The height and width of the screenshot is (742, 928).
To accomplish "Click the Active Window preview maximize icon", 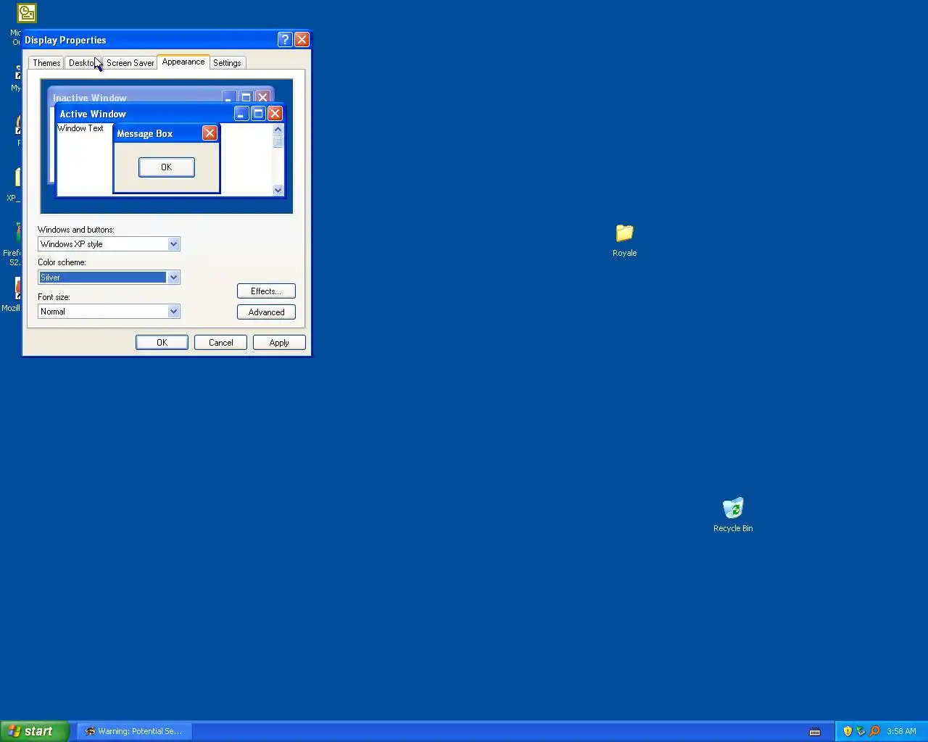I will pos(258,113).
